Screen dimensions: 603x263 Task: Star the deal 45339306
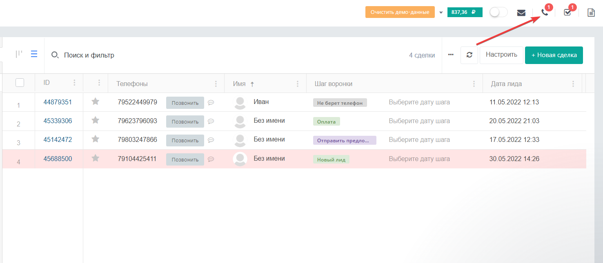point(95,120)
